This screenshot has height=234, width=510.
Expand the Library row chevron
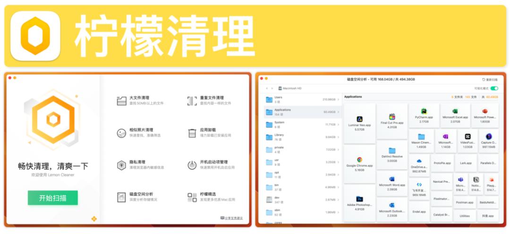[339, 137]
